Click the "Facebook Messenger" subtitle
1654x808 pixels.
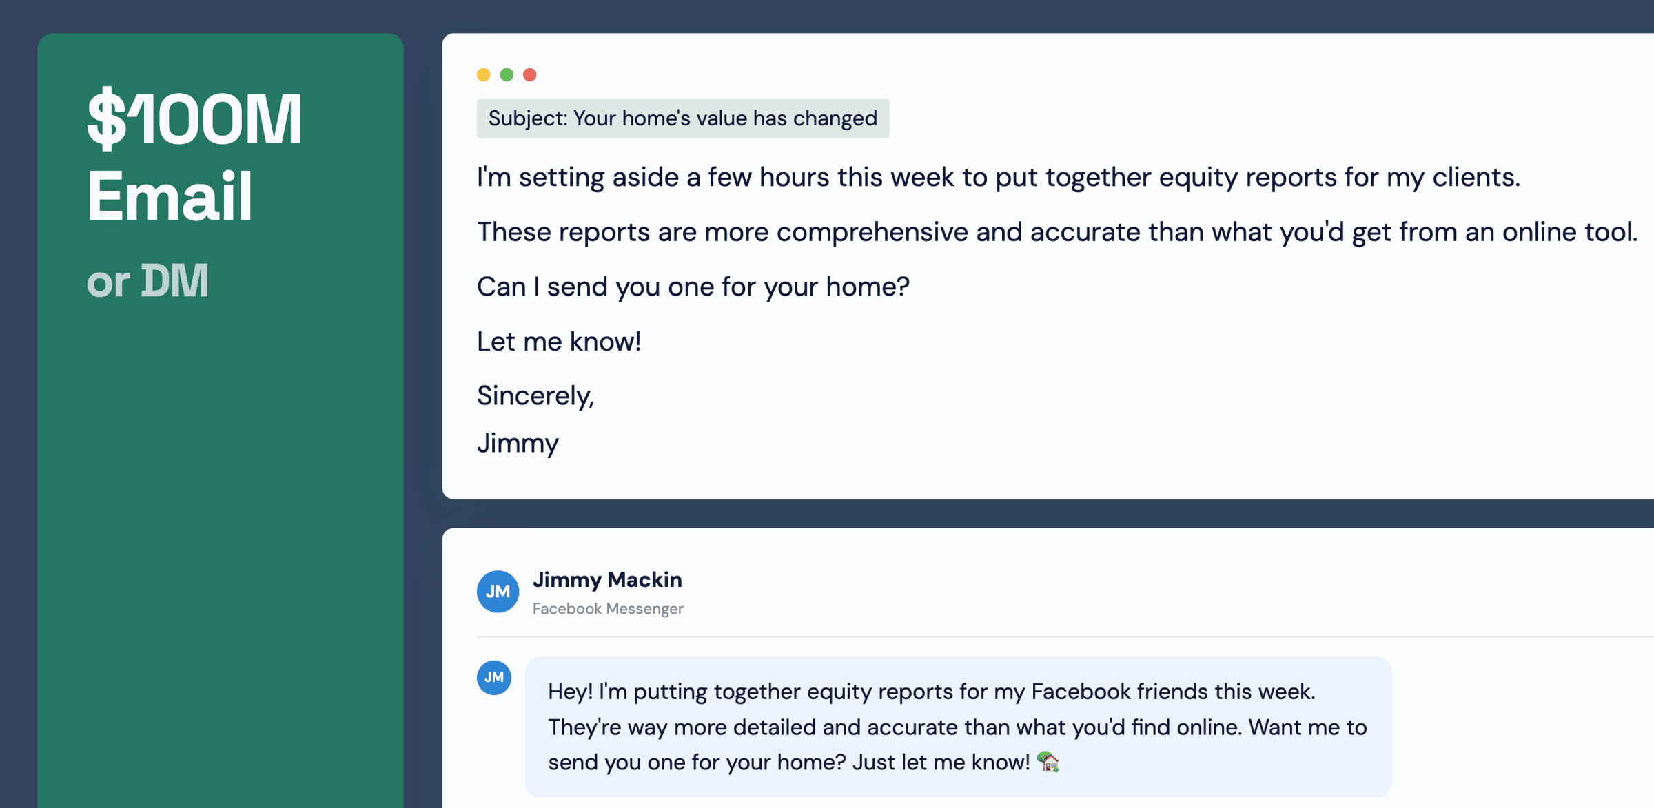pyautogui.click(x=607, y=609)
